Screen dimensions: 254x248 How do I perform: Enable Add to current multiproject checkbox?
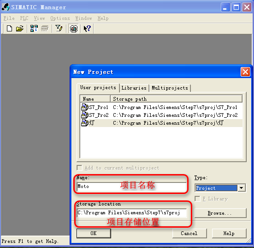pyautogui.click(x=79, y=168)
